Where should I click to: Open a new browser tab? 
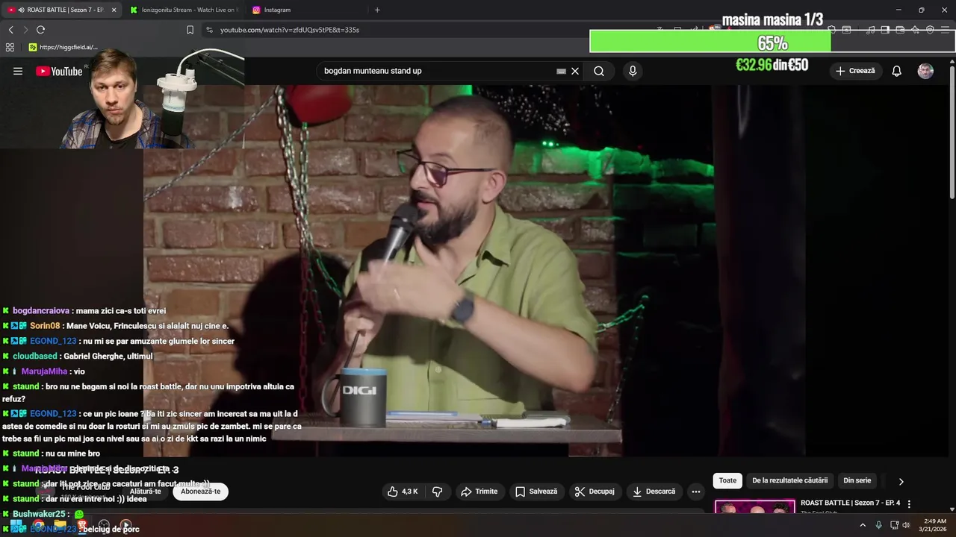coord(377,10)
